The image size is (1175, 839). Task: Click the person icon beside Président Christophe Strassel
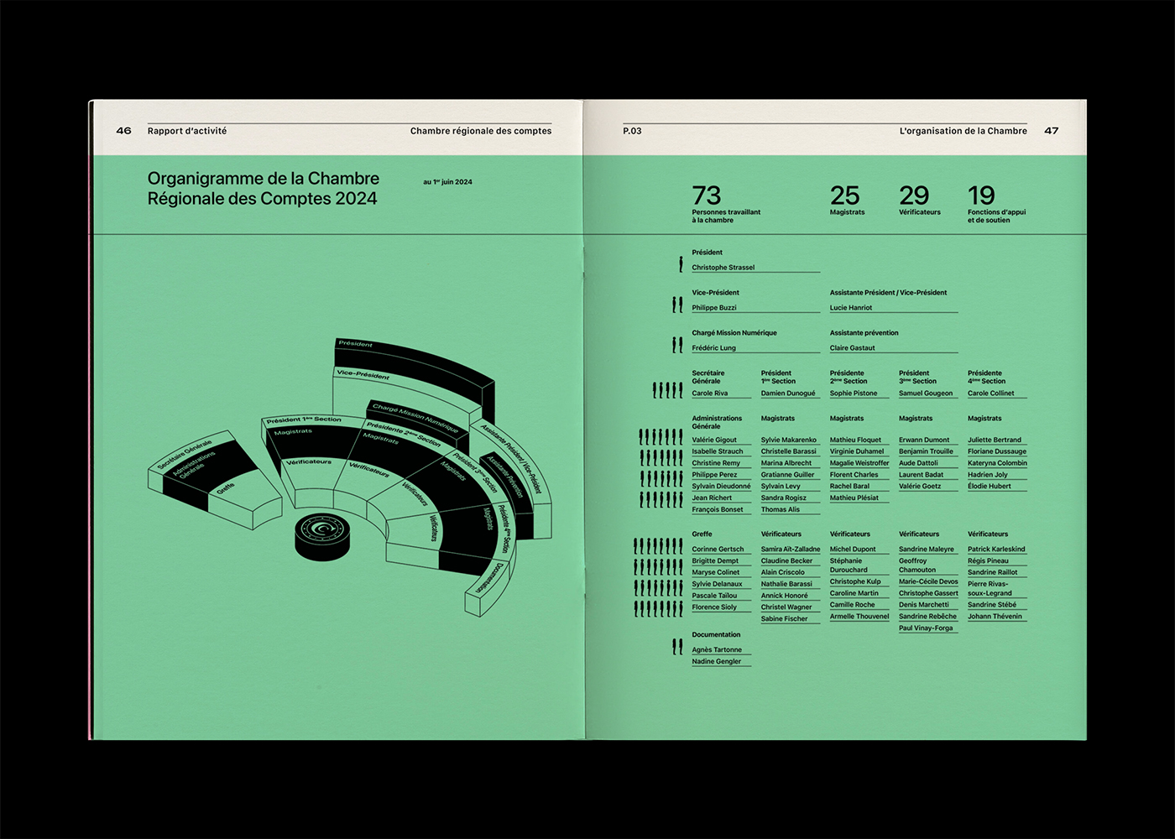point(680,263)
